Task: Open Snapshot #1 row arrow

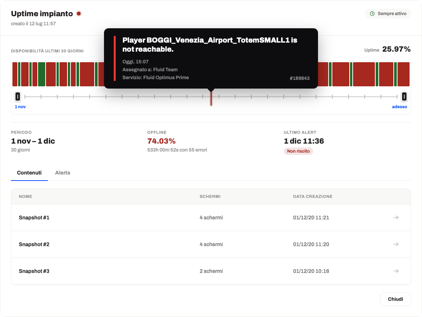Action: coord(396,217)
